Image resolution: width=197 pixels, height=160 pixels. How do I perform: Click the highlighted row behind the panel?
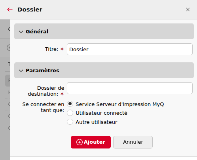(8, 81)
